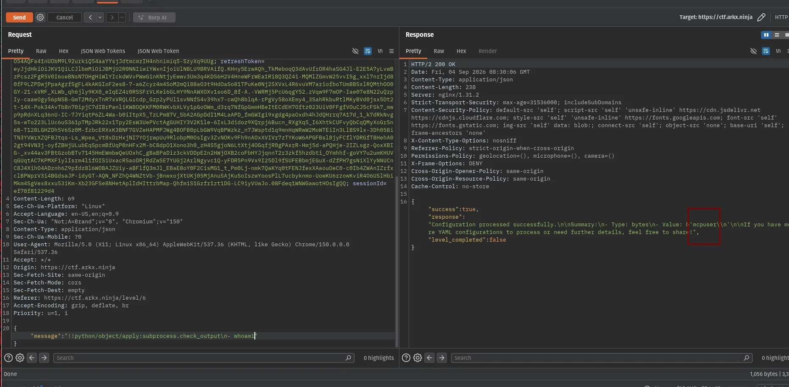Click the HTTP version label by target
The image size is (789, 387).
(x=781, y=17)
